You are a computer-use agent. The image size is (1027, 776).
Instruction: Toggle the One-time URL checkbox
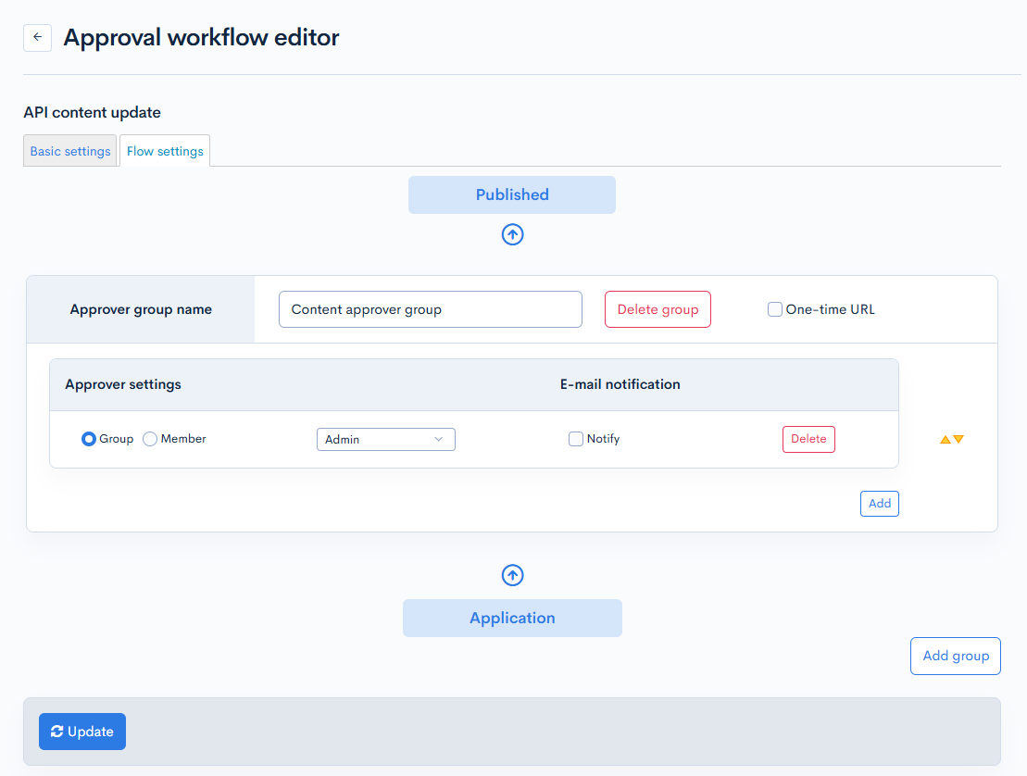click(775, 310)
